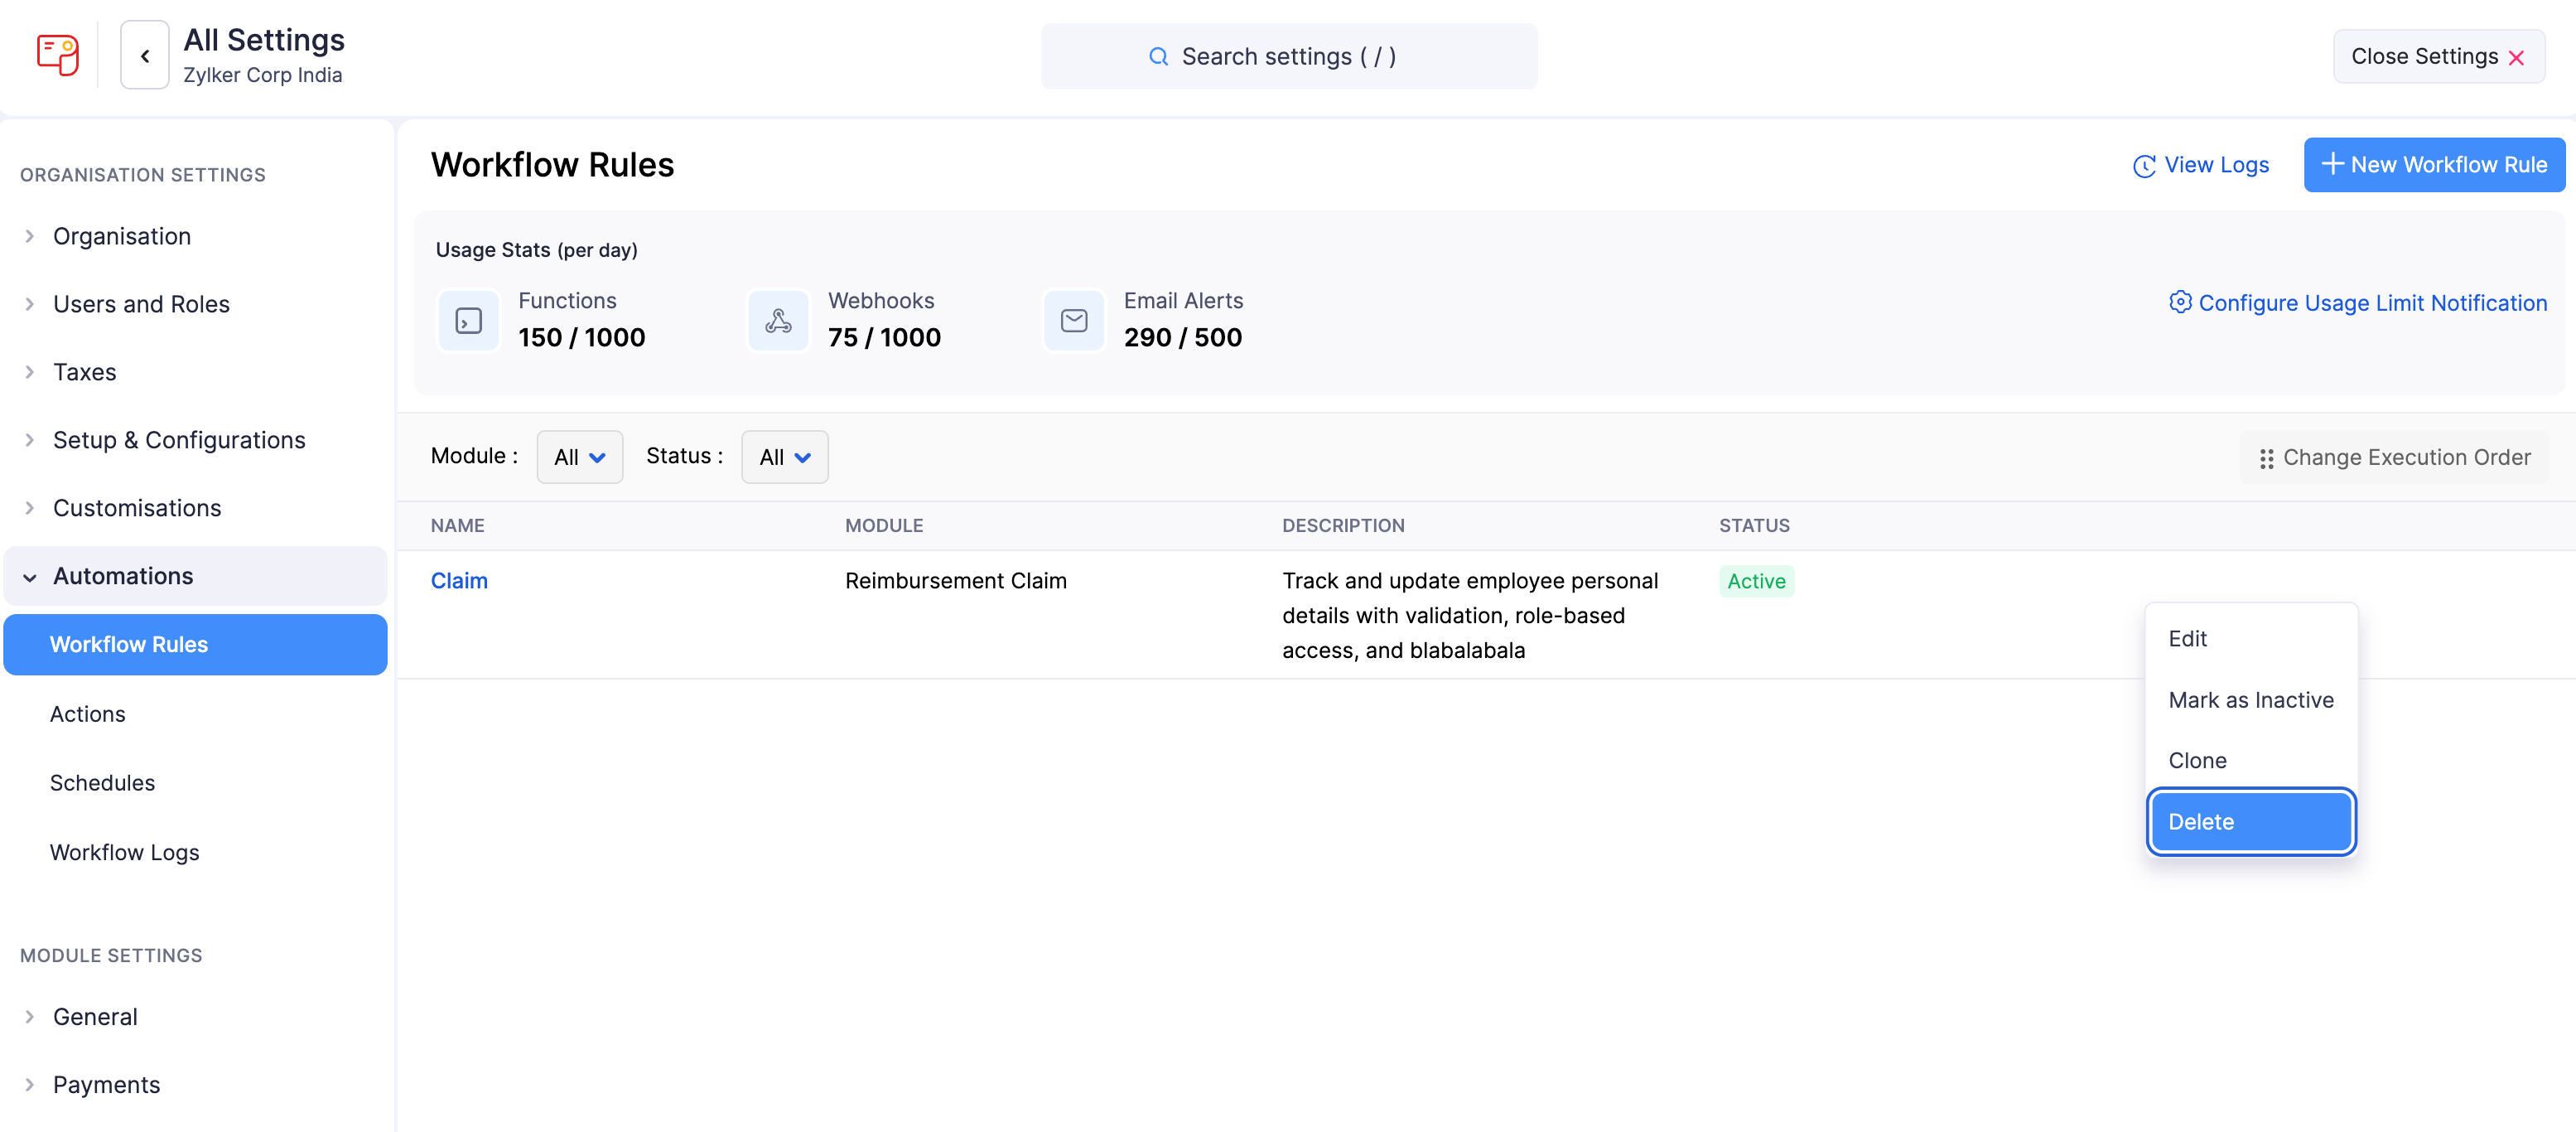Click the drag-dots icon on Change Execution Order

pos(2266,458)
